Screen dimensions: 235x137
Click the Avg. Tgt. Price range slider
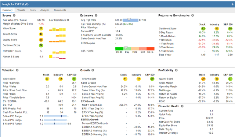coord(131,20)
